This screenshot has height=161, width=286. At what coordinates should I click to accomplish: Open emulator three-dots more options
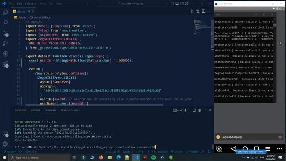tap(279, 149)
